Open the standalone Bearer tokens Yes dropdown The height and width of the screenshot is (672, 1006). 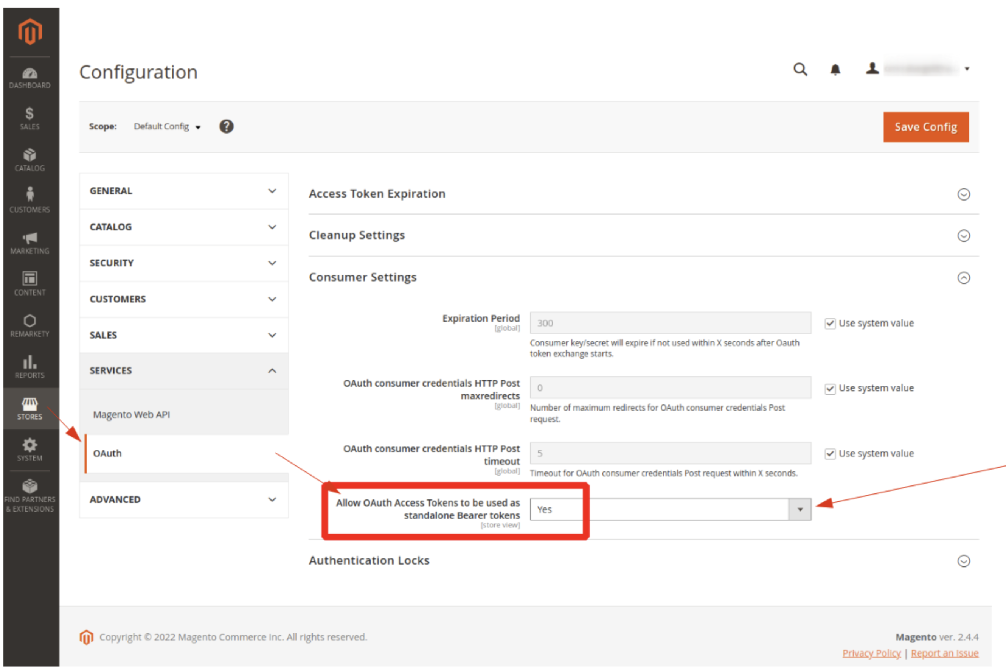(x=670, y=509)
